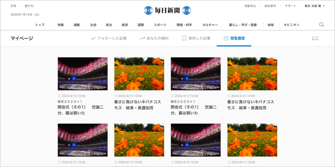Expand the 毎日 太郎 様 account dropdown

(314, 6)
